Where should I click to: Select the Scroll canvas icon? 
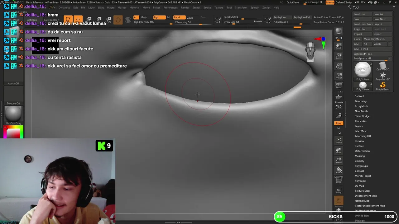[x=339, y=46]
